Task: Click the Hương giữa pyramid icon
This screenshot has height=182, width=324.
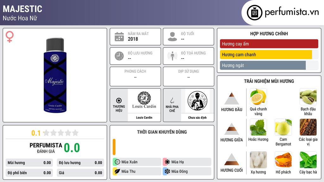Action: (x=232, y=129)
